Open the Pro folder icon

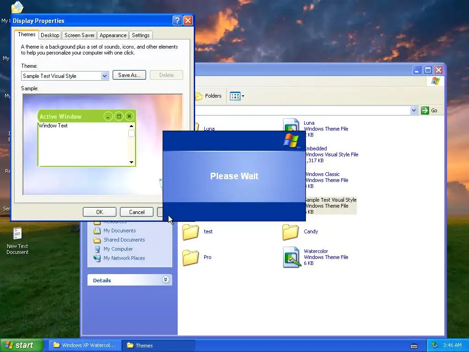point(191,258)
